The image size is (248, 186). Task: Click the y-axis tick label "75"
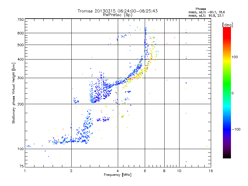[22, 166]
